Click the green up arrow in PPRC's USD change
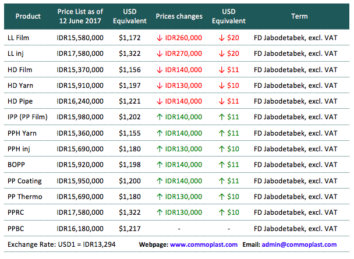 (220, 212)
